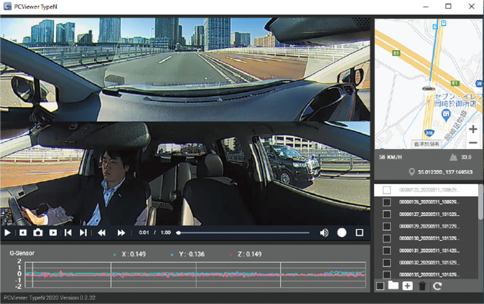The image size is (484, 304).
Task: Click the Y: -0.136 sensor value
Action: (191, 254)
